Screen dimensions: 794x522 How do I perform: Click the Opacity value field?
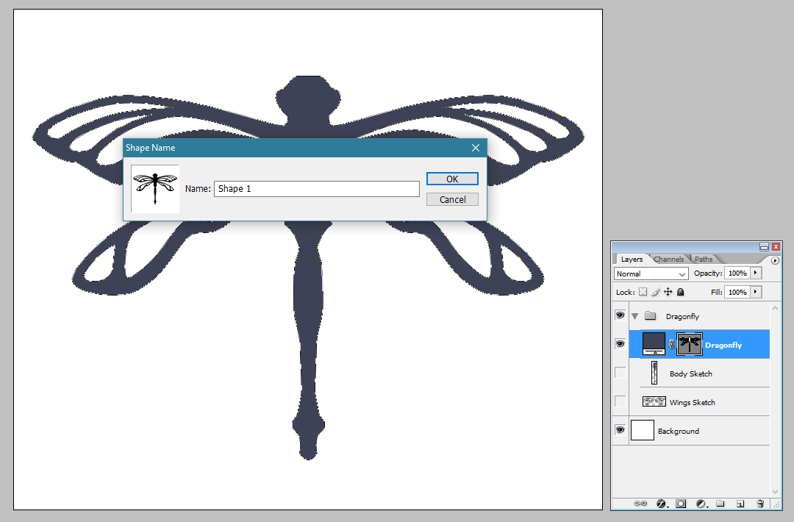point(737,273)
